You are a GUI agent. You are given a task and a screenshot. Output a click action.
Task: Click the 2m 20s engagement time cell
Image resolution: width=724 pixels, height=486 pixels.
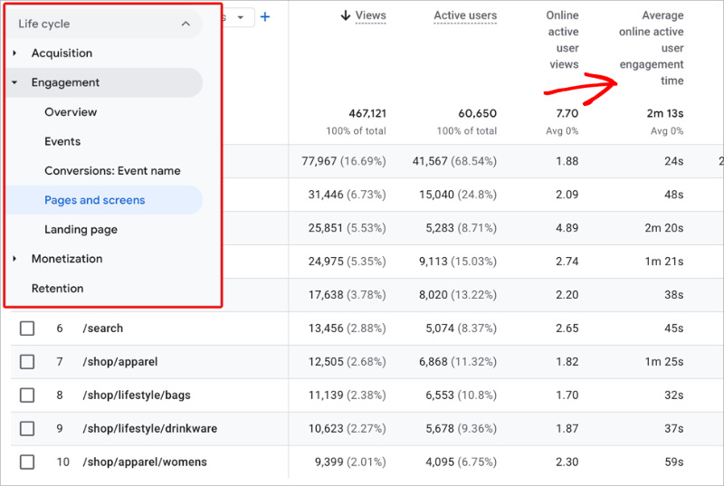tap(664, 228)
